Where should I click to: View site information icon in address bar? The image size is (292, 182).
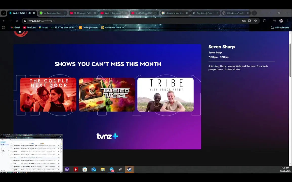coord(25,21)
